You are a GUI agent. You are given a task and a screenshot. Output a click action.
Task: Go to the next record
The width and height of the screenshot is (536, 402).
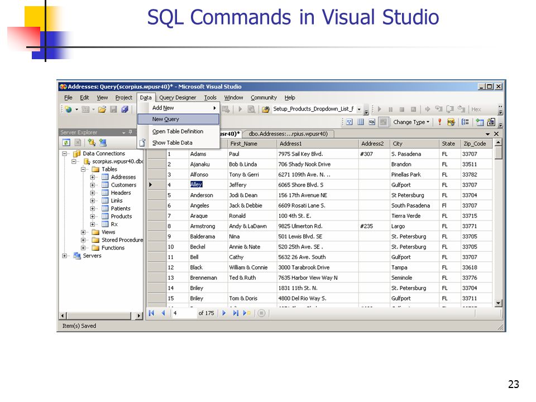(224, 313)
